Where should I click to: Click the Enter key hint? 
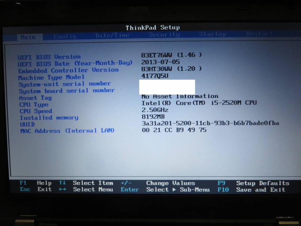130,190
